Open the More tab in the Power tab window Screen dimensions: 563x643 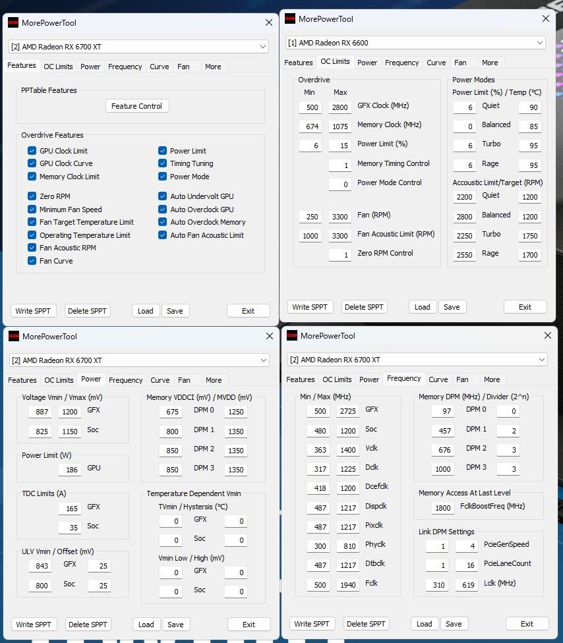(214, 380)
